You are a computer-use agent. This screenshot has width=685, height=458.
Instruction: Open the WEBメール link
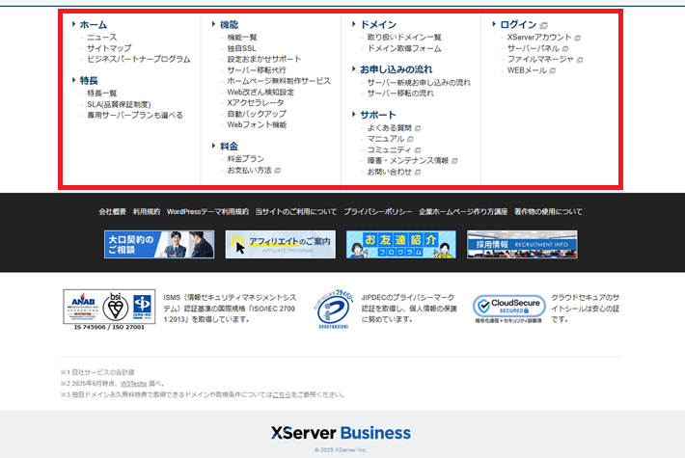point(527,70)
